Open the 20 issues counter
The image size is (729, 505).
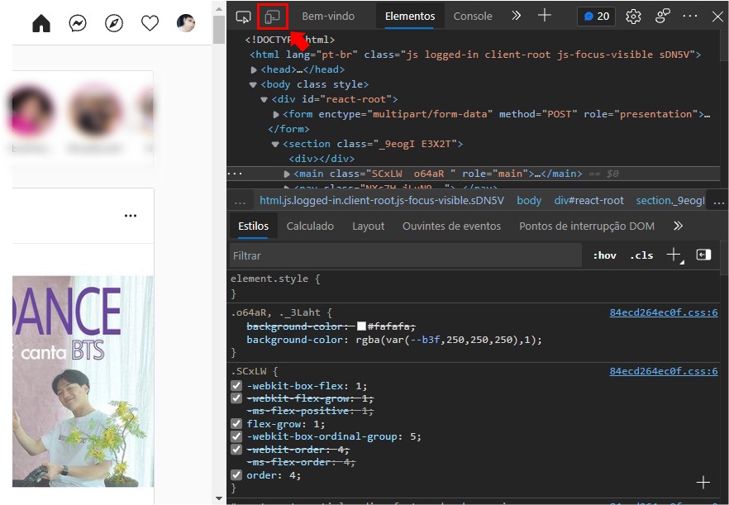click(597, 17)
